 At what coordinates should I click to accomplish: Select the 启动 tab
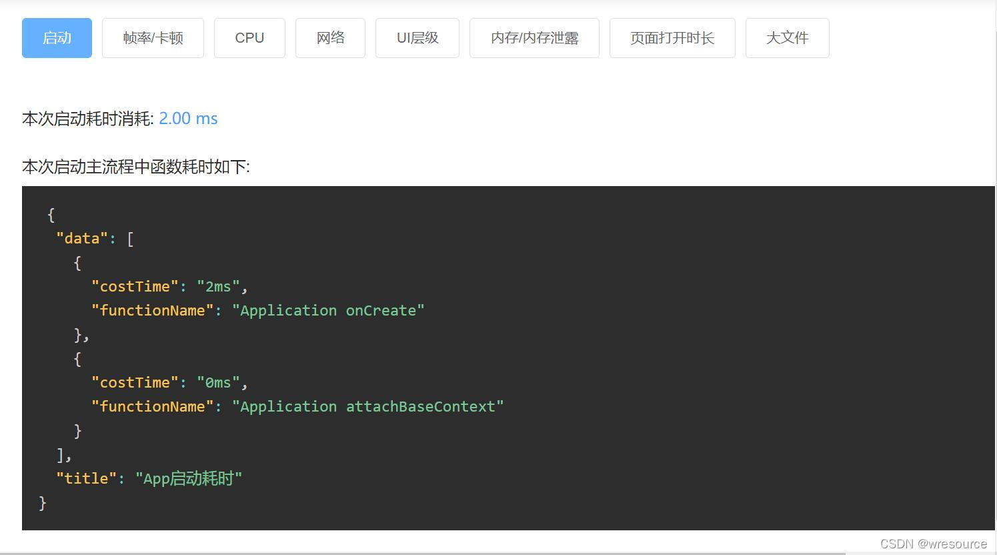pos(57,38)
